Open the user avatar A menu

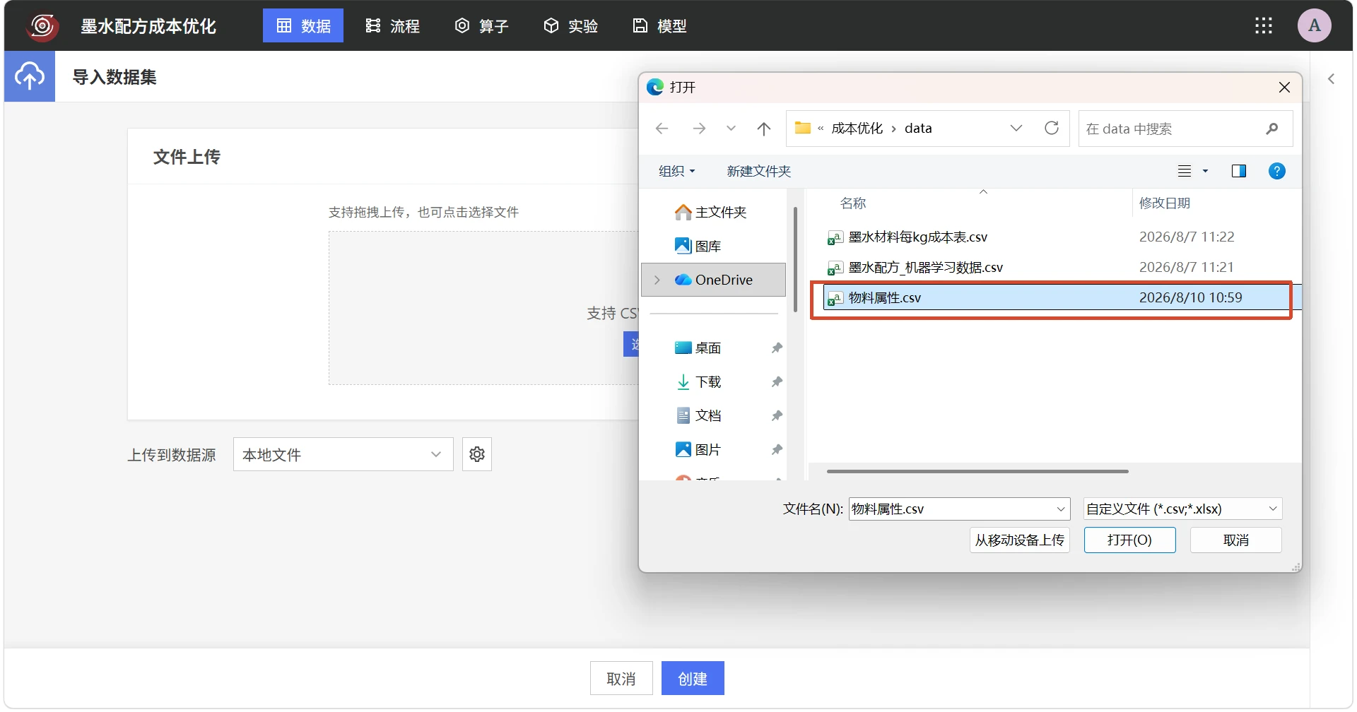[1315, 26]
